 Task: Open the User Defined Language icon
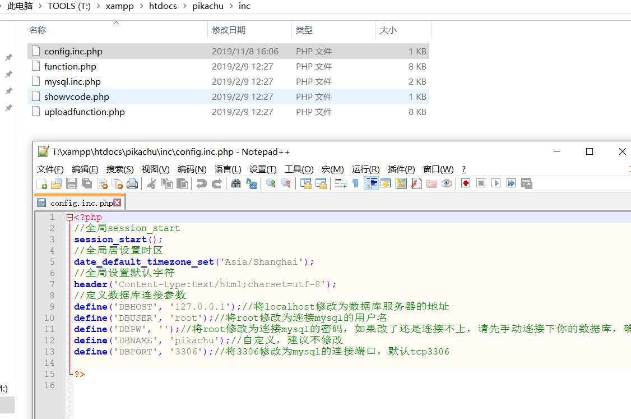click(386, 184)
